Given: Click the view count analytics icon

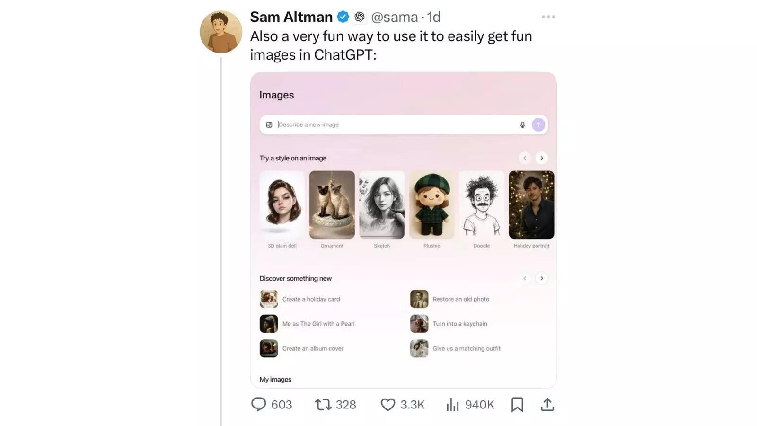Looking at the screenshot, I should click(x=453, y=405).
